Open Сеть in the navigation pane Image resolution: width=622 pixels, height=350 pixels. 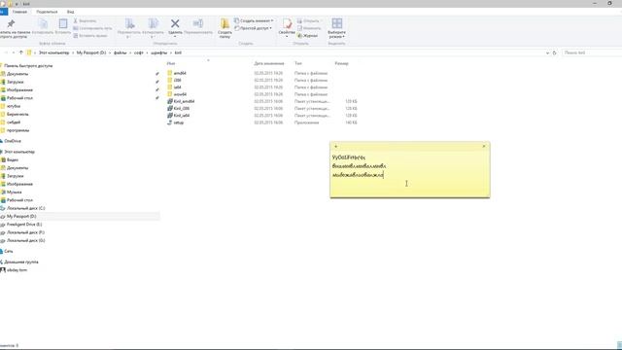tap(9, 251)
